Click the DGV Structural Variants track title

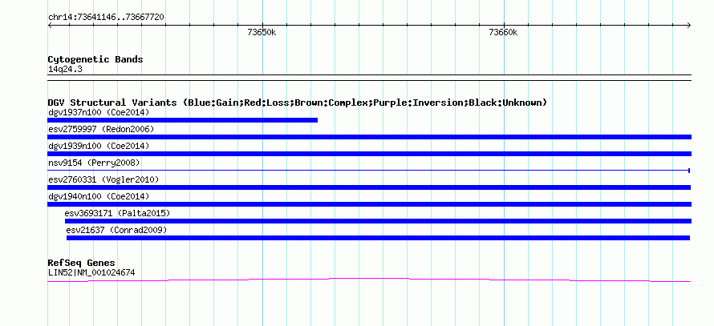[x=298, y=103]
